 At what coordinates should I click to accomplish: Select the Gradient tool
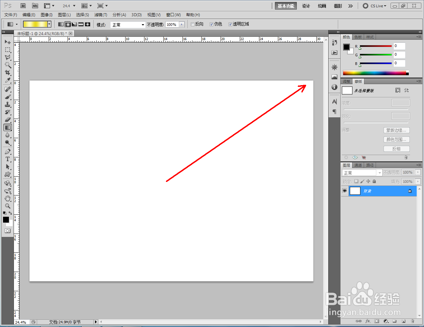[8, 127]
